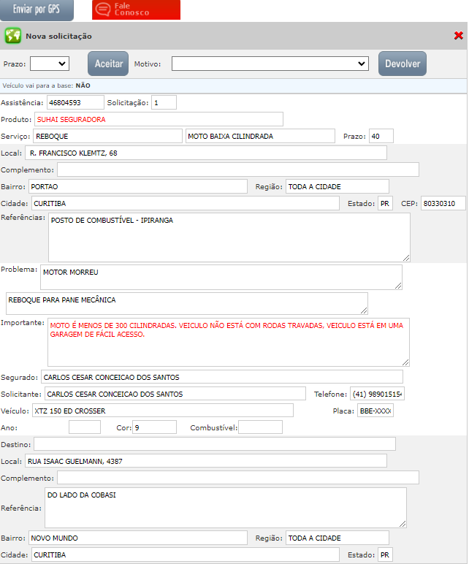Click the Bairro field NOVO MUNDO

coord(138,538)
